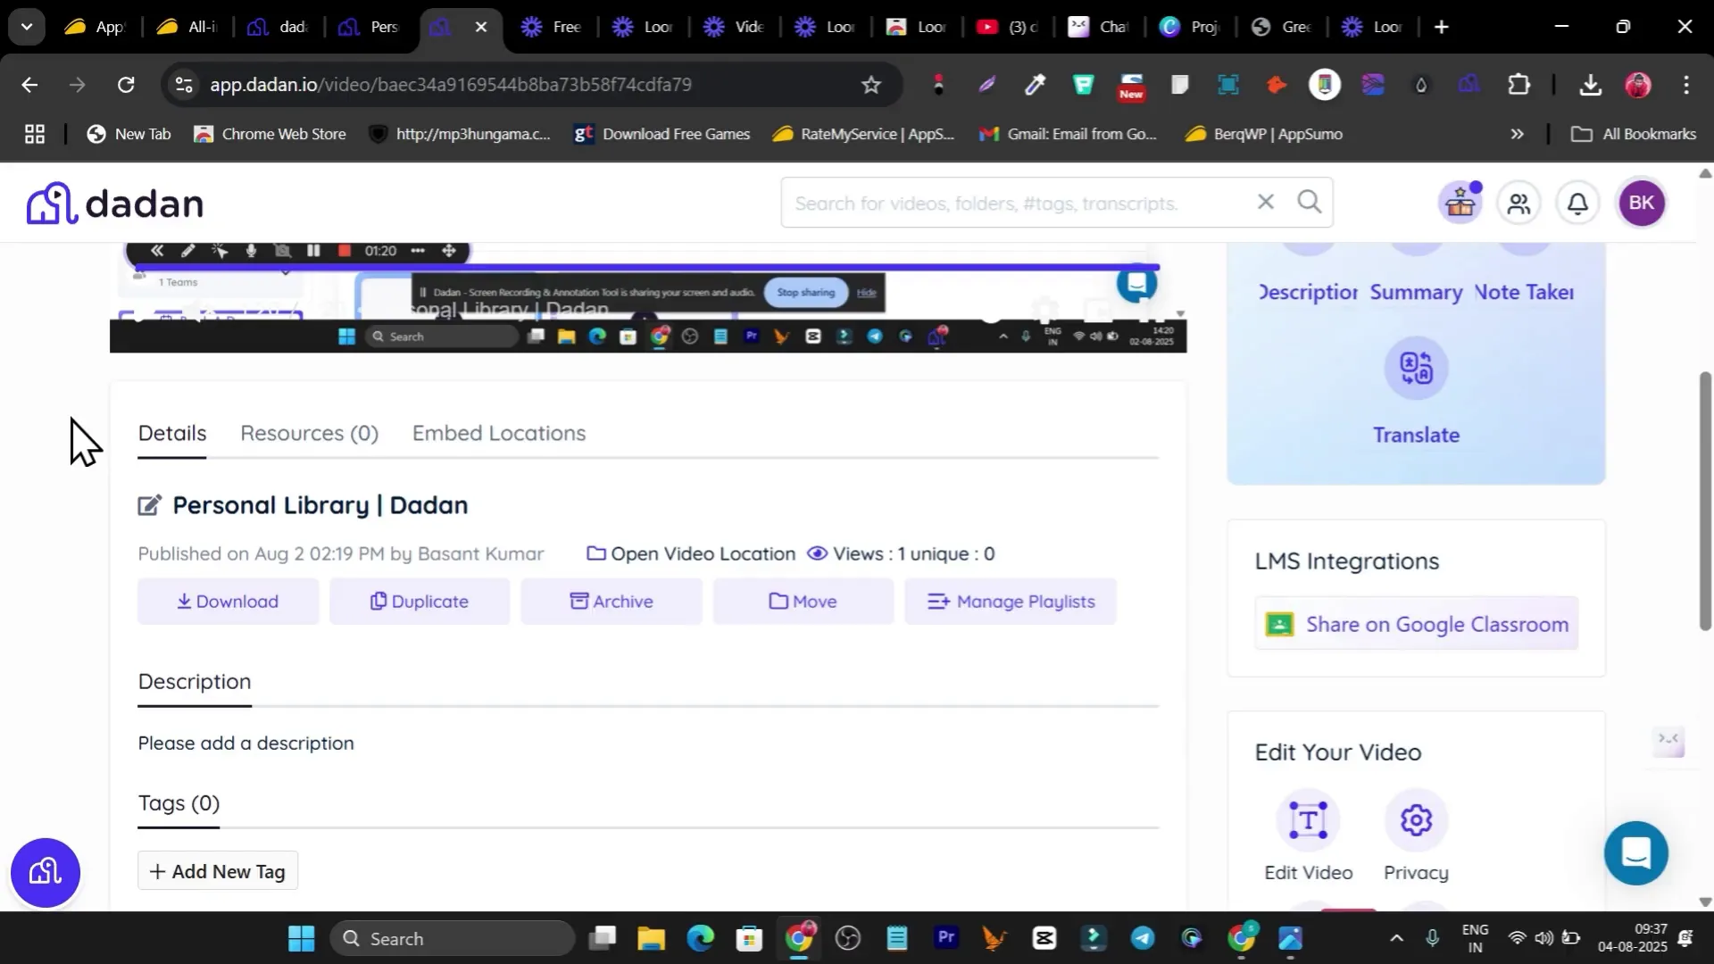Image resolution: width=1714 pixels, height=964 pixels.
Task: Switch to the Resources (0) tab
Action: point(309,433)
